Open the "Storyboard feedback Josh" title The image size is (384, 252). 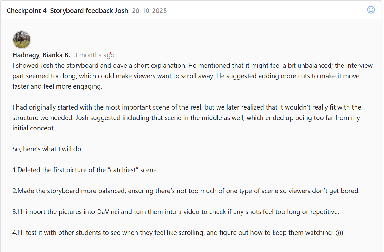click(x=89, y=11)
